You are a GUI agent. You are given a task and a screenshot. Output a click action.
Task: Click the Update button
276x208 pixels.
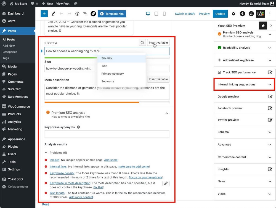point(220,14)
